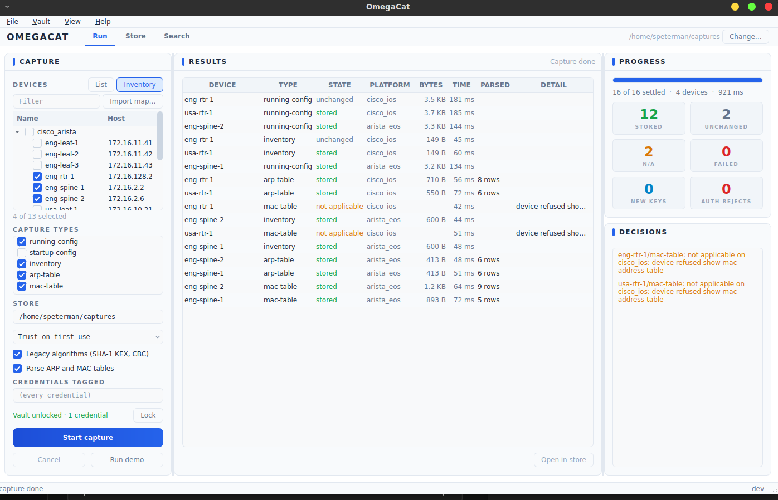
Task: Check the eng-leaf-3 device checkbox
Action: pyautogui.click(x=37, y=165)
